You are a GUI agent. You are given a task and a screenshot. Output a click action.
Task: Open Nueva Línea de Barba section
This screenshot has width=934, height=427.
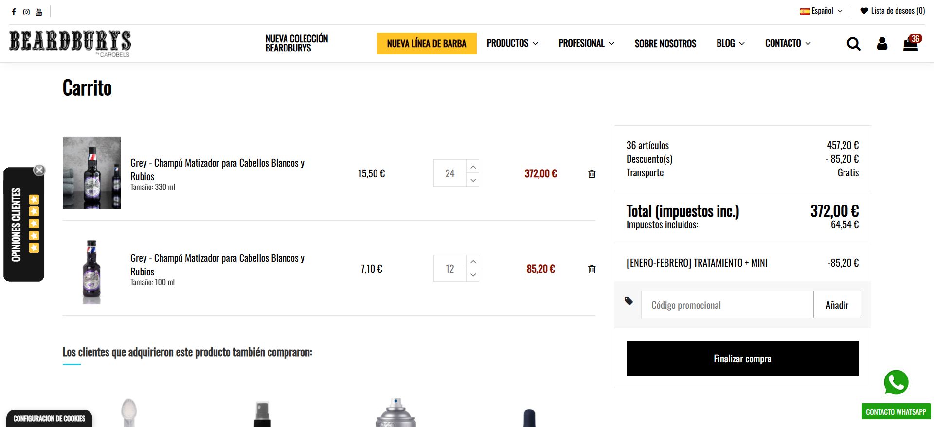[427, 43]
